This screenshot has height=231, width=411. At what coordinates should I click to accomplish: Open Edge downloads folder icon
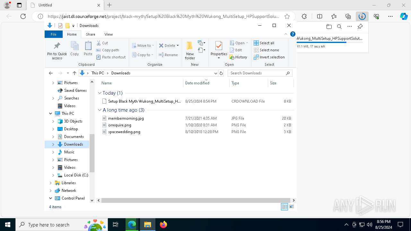[x=329, y=27]
